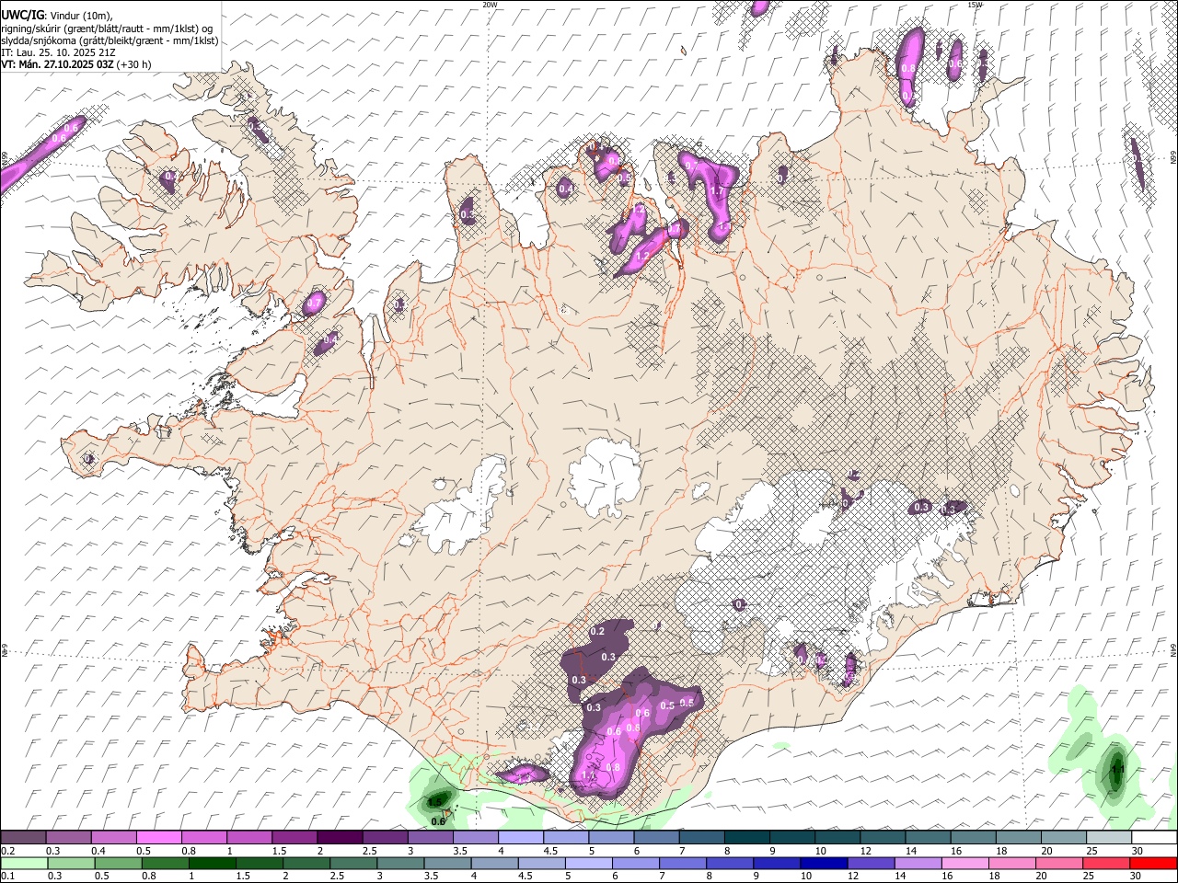Click the black '0.6' rain value offshore

(438, 821)
